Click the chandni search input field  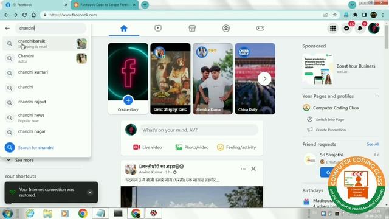pos(51,29)
